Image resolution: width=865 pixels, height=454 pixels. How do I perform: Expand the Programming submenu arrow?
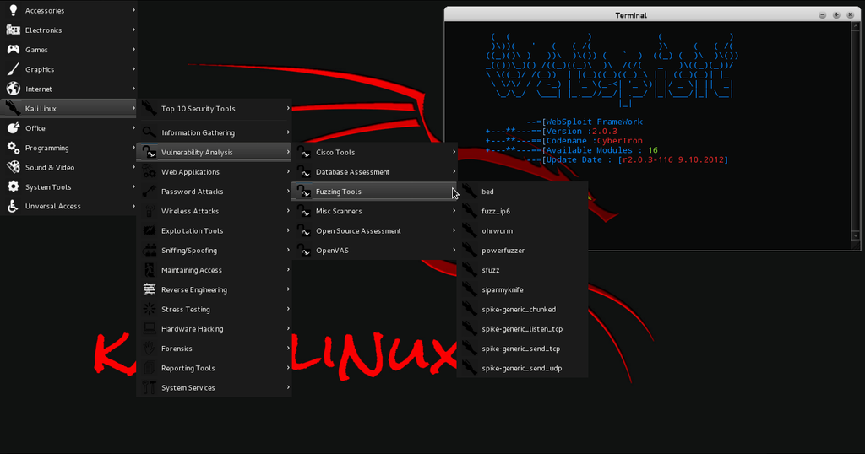point(133,148)
